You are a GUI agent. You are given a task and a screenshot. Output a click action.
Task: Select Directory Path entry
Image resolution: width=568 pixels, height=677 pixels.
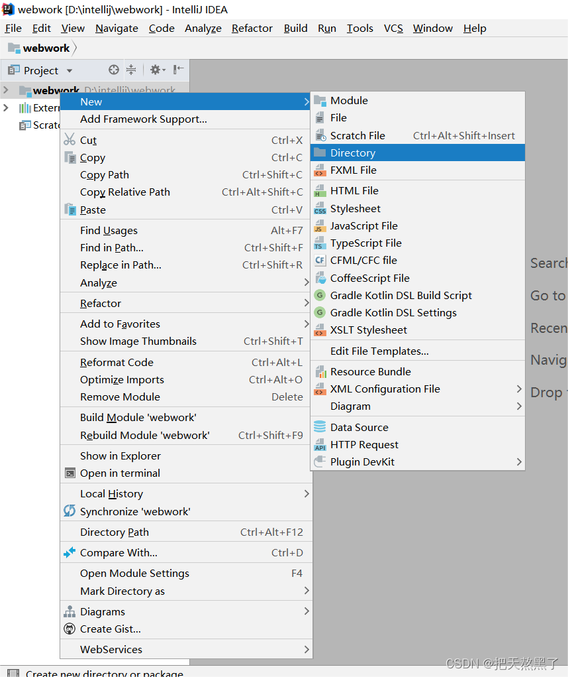186,532
